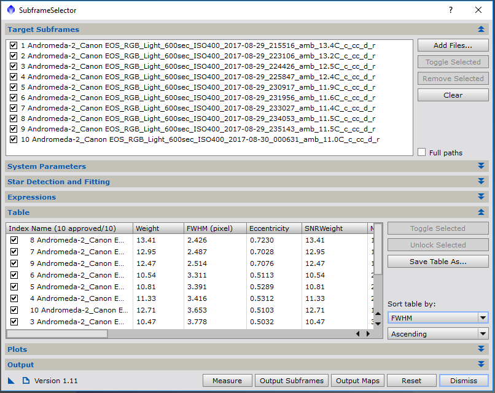
Task: Select table row 5 Andromeda-2_Canon
Action: (77, 287)
